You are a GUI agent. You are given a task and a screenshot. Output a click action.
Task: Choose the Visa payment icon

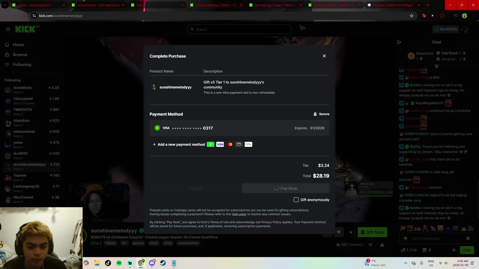pyautogui.click(x=220, y=144)
